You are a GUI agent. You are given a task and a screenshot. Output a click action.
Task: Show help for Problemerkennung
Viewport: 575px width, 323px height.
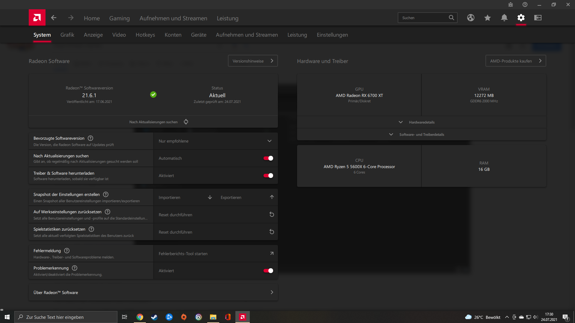(75, 268)
